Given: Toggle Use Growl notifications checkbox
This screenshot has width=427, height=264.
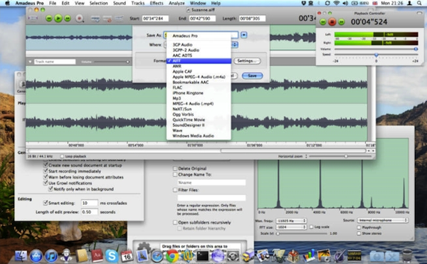Looking at the screenshot, I should click(x=46, y=183).
